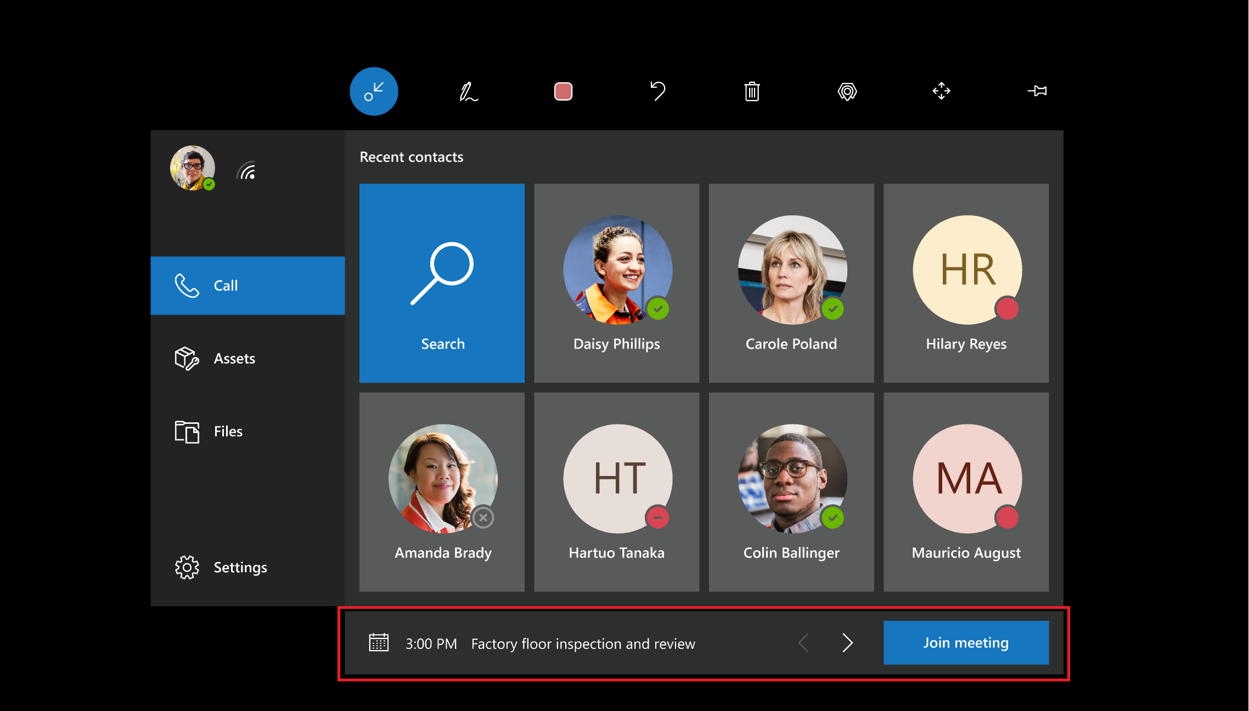Select the red stop/record icon

coord(562,91)
